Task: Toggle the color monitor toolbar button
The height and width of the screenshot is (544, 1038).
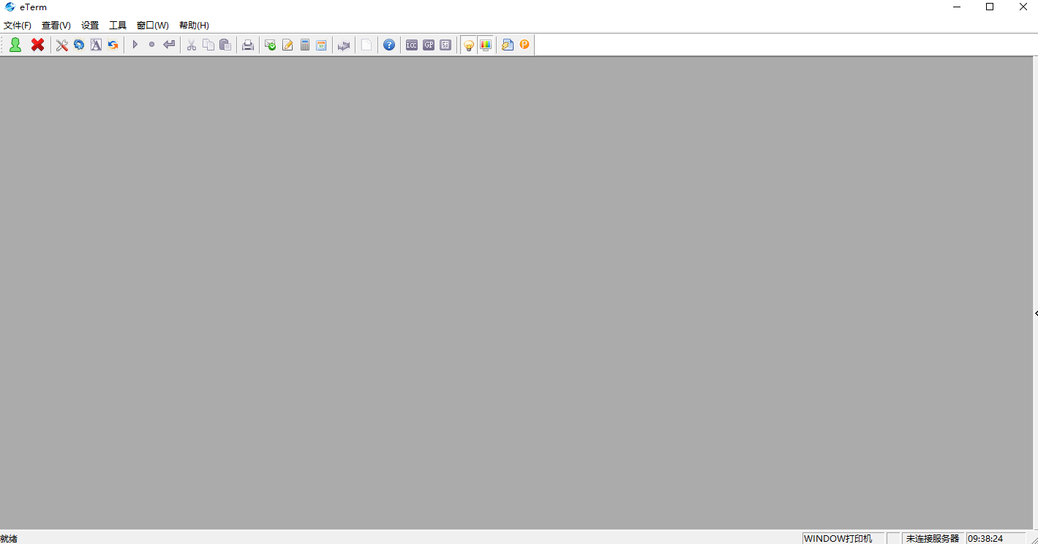Action: pyautogui.click(x=485, y=45)
